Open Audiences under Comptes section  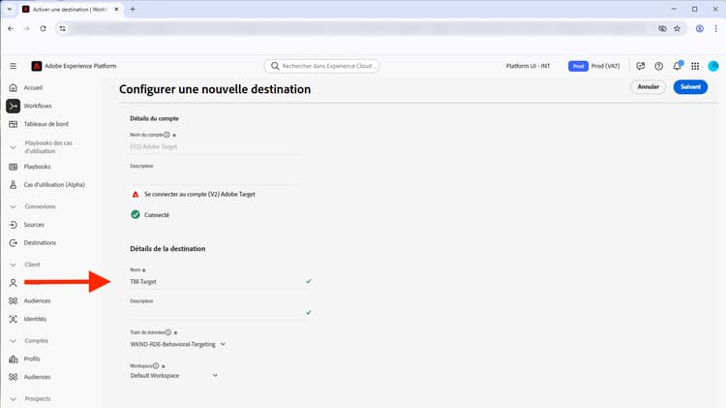click(37, 377)
